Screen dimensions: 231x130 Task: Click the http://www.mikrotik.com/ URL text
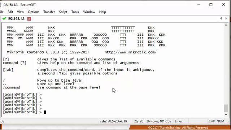[x=131, y=52]
